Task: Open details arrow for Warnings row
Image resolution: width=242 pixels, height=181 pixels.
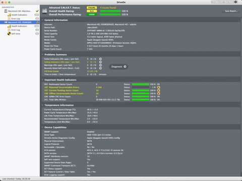Action: (x=100, y=65)
